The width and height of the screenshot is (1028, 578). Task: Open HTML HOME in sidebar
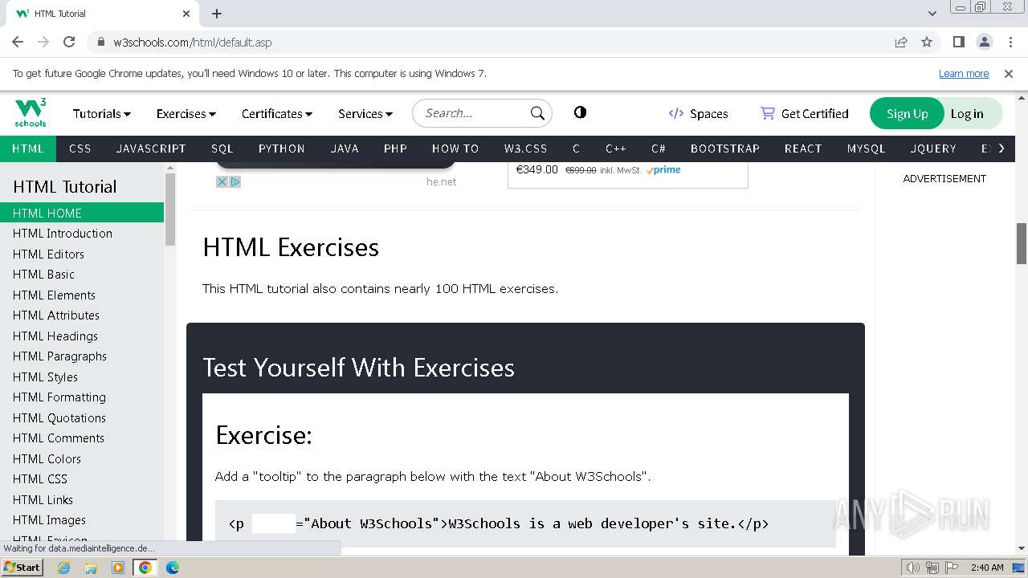point(82,213)
